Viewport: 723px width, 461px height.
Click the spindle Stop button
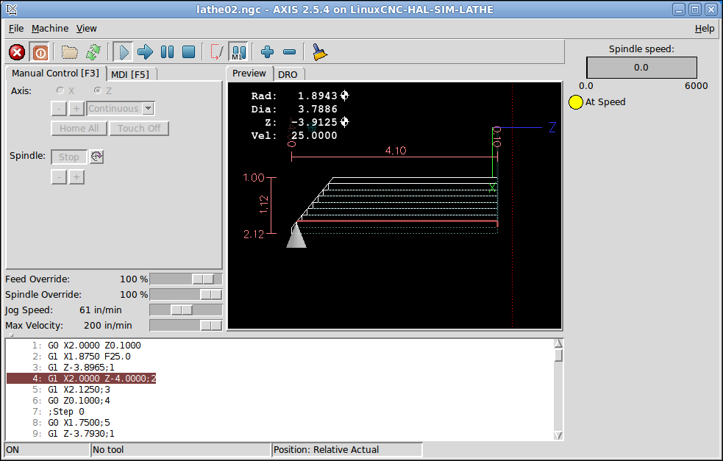pyautogui.click(x=68, y=157)
